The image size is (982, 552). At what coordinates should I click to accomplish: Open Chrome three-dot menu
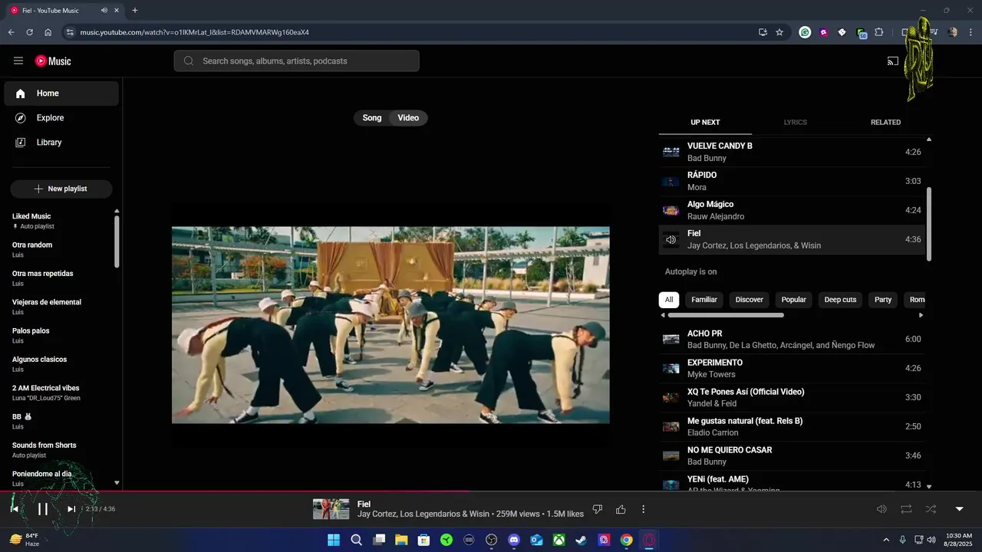970,32
